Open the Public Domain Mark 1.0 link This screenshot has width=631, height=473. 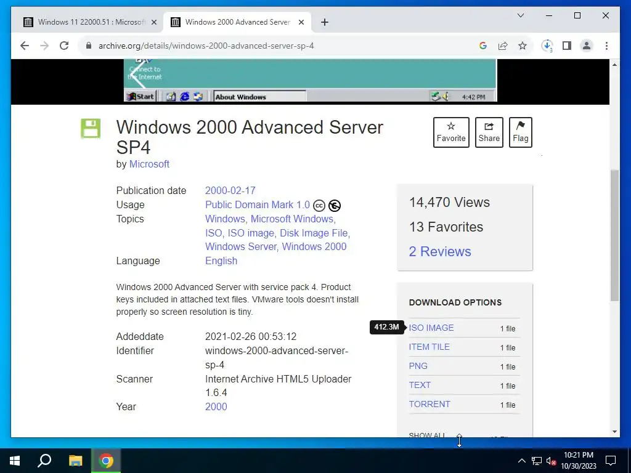pyautogui.click(x=258, y=204)
